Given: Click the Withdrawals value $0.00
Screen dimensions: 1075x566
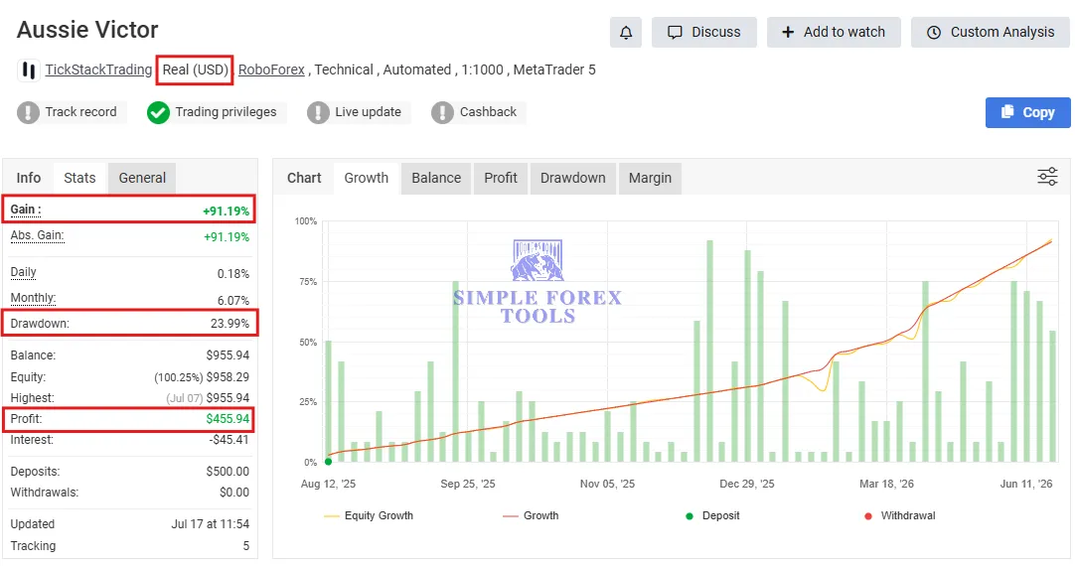Looking at the screenshot, I should click(x=234, y=493).
